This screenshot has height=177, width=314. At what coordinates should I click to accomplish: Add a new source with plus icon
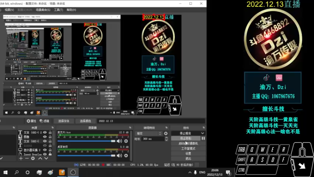pos(21,159)
